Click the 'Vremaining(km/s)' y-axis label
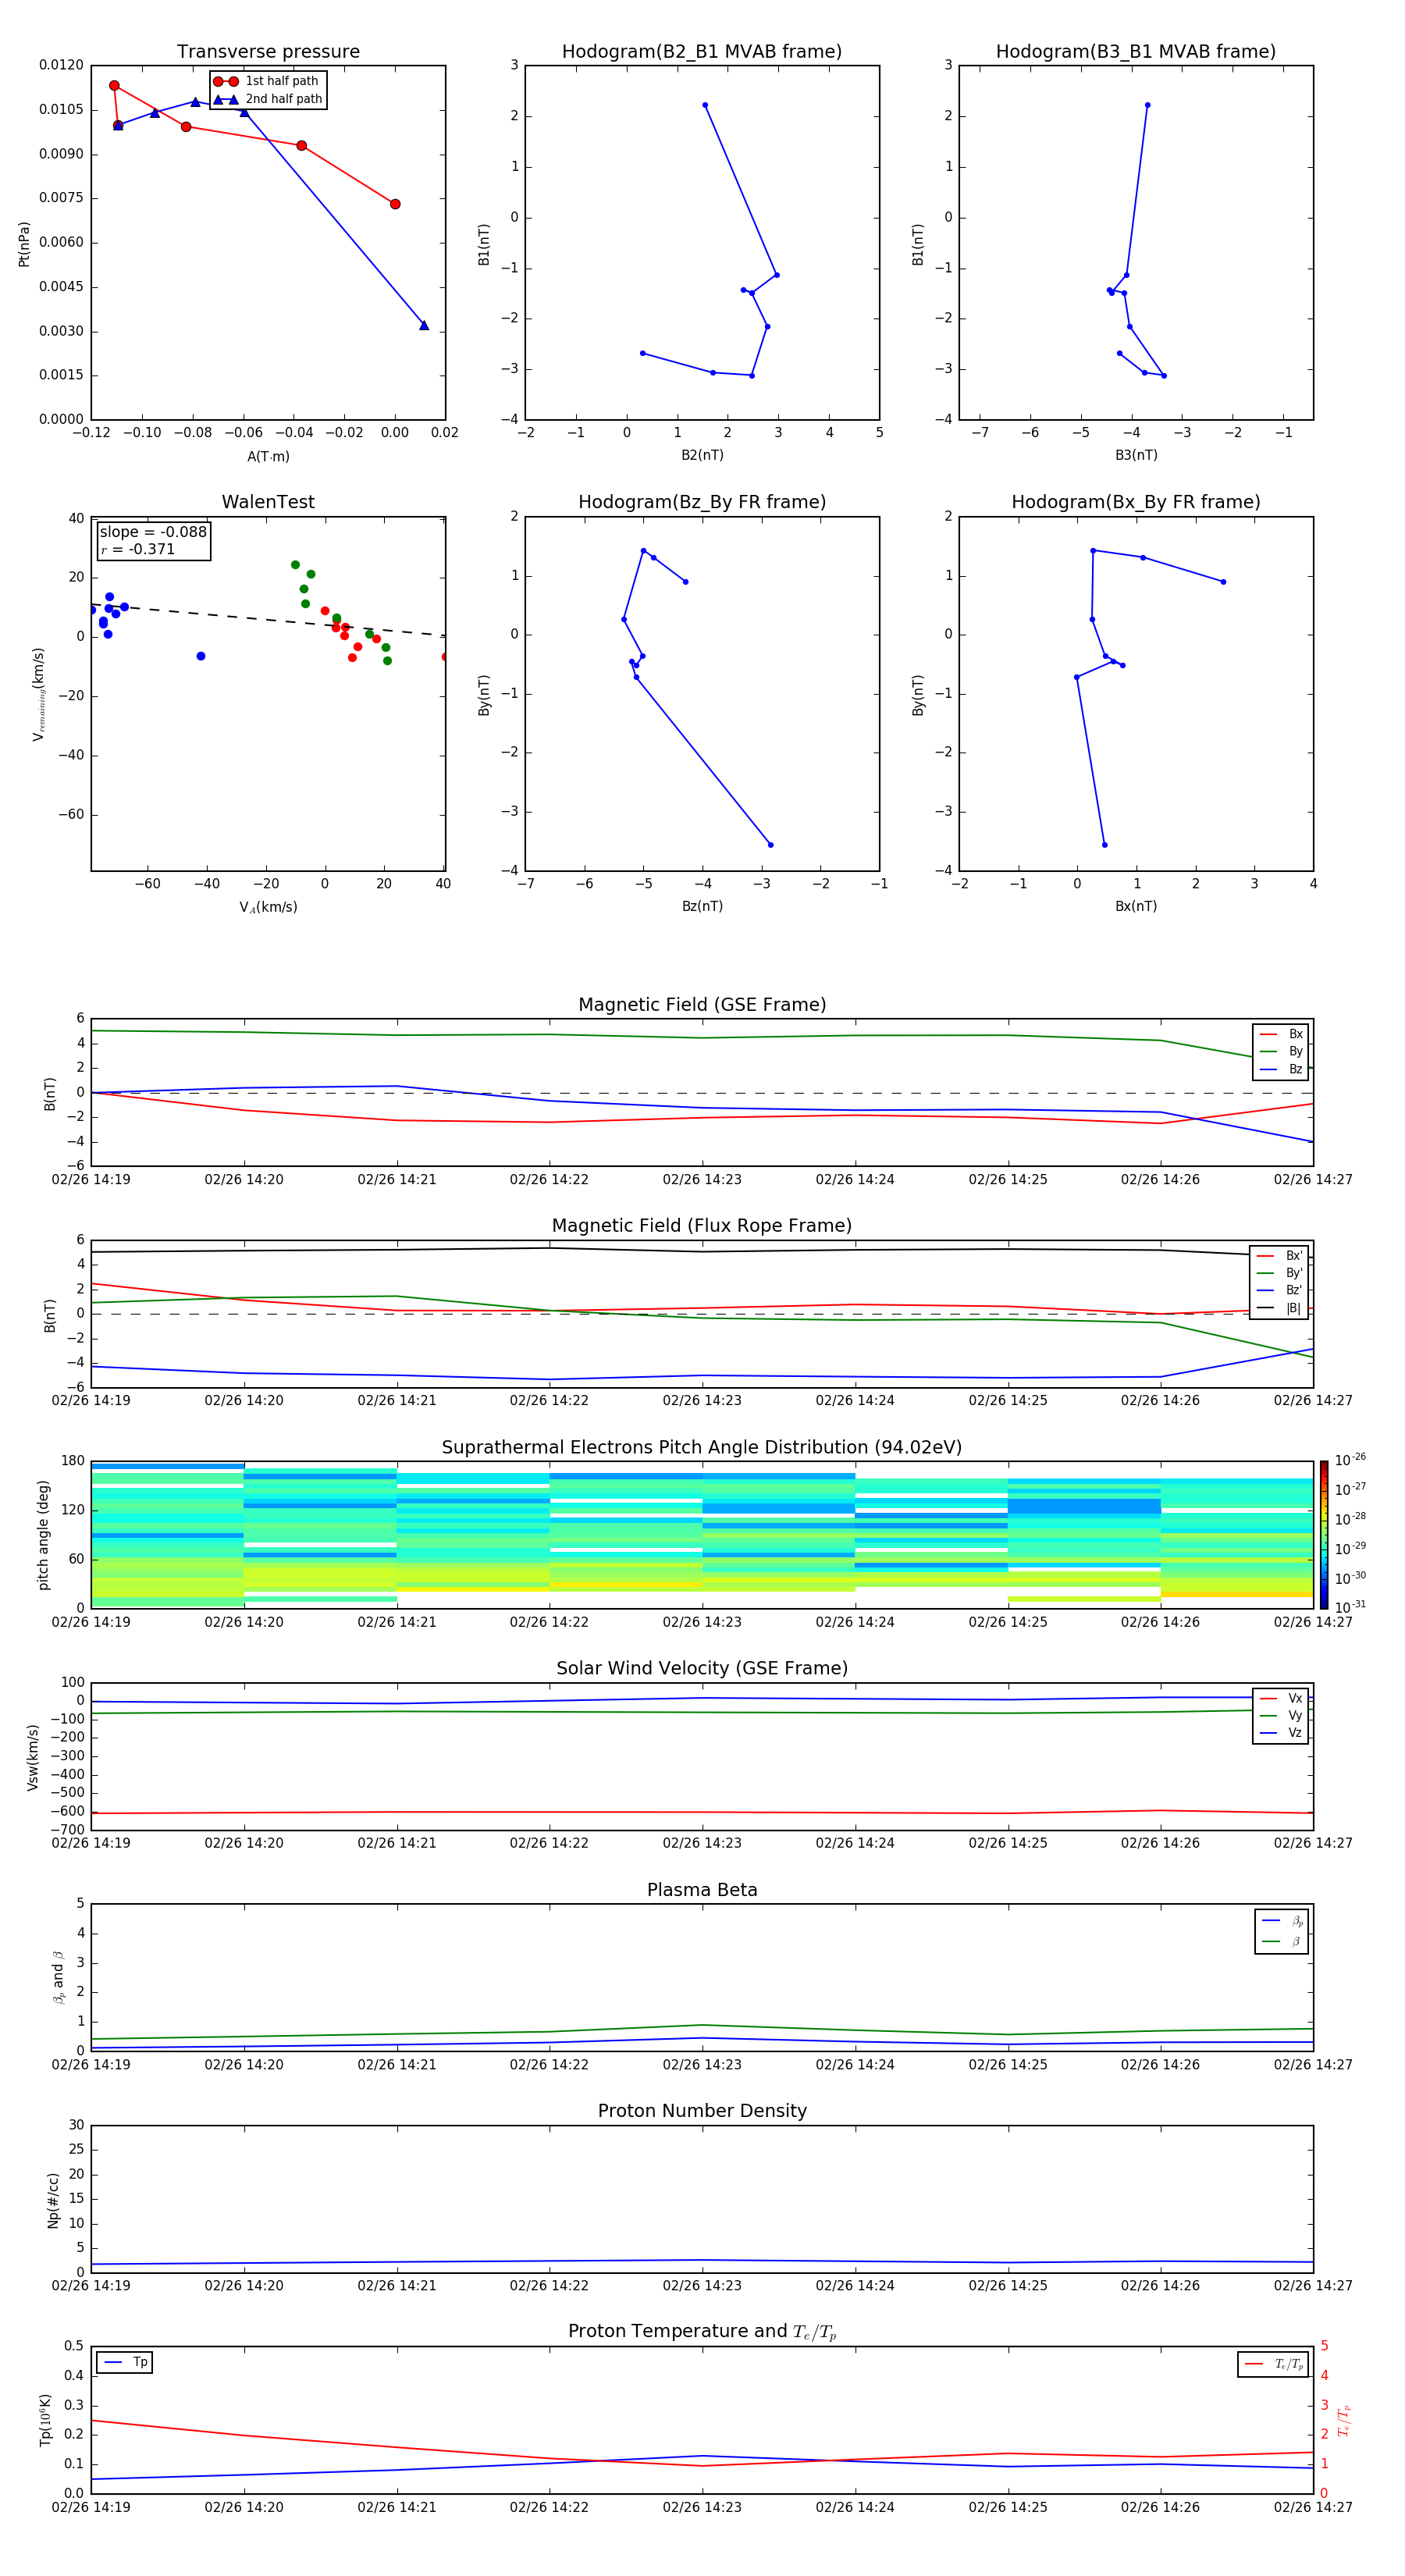 38,694
